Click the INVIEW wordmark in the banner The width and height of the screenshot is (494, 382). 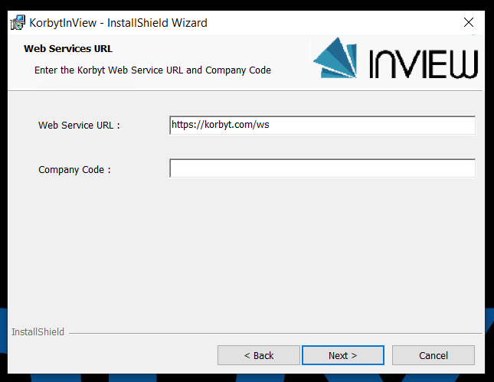[424, 64]
